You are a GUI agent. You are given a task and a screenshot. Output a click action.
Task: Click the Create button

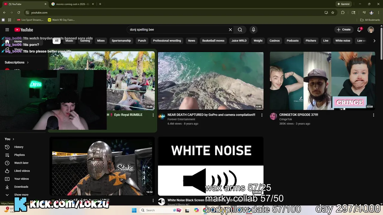tap(344, 30)
